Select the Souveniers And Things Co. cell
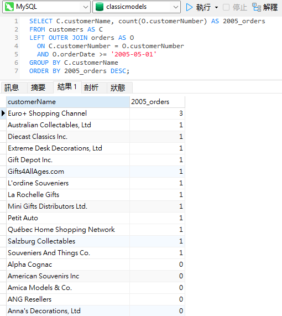This screenshot has width=282, height=316. tap(68, 253)
